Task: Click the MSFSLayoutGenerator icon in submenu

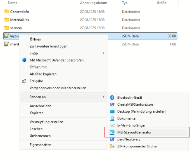Action: click(x=112, y=132)
